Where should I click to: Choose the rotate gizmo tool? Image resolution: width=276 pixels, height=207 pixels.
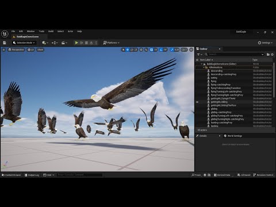tap(132, 49)
